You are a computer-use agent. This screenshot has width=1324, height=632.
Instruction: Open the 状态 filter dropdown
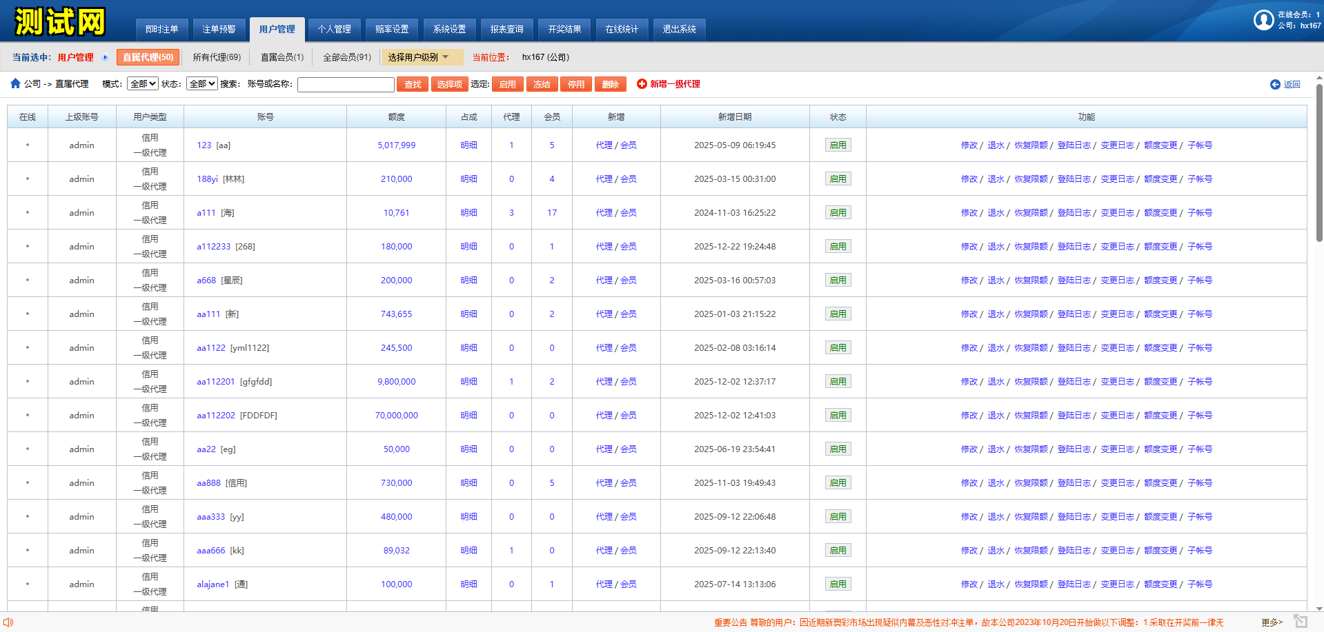tap(203, 83)
